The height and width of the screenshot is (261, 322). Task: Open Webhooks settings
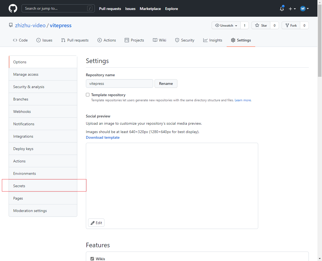click(43, 112)
